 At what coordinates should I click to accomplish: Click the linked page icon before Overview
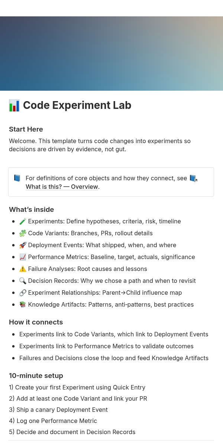click(193, 178)
